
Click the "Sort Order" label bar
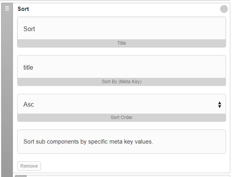121,117
